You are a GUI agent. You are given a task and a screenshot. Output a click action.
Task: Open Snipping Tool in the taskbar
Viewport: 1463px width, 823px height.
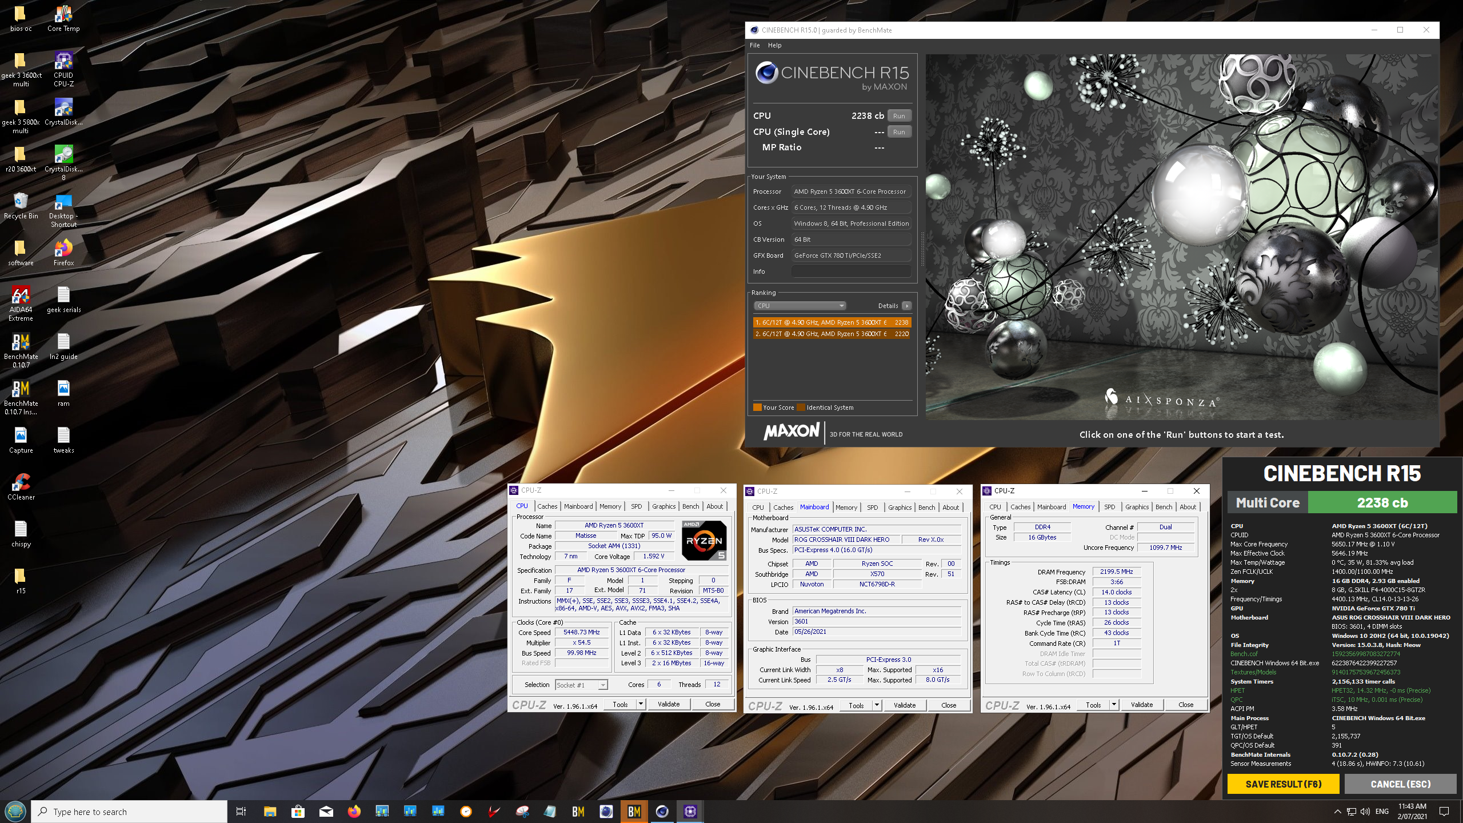coord(522,812)
